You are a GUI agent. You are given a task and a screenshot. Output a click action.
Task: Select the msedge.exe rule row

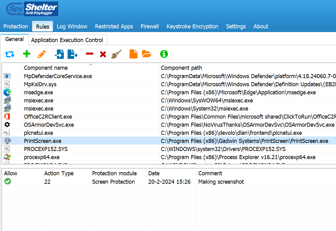(38, 92)
